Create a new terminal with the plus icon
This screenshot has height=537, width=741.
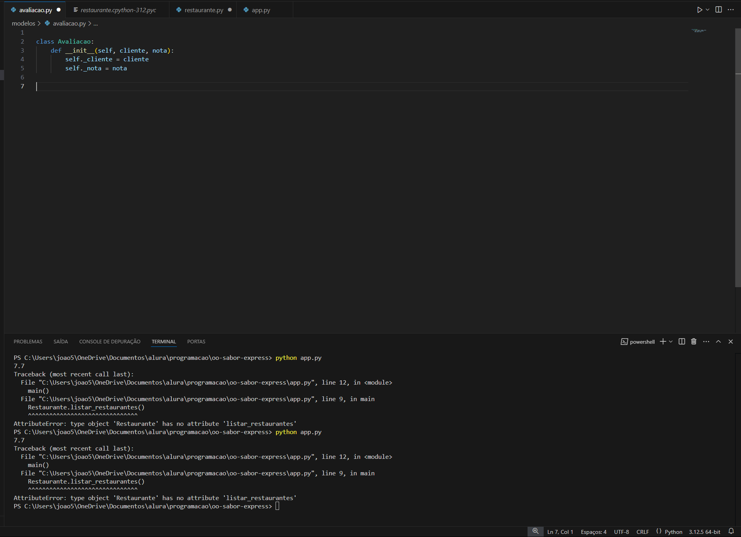[x=663, y=342]
